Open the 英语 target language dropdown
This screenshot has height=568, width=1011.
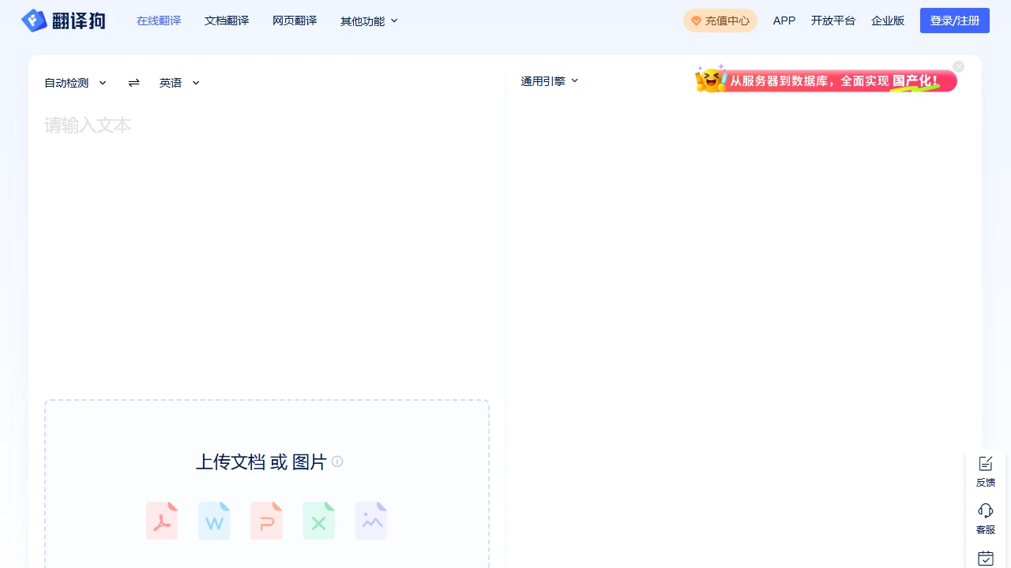[x=179, y=82]
